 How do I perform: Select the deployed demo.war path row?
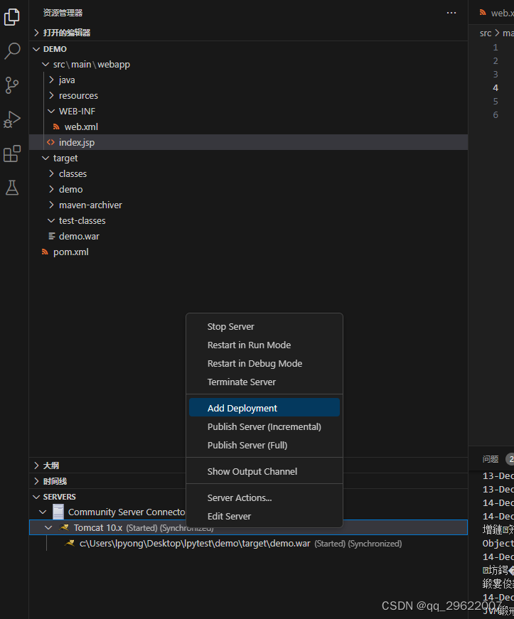248,543
